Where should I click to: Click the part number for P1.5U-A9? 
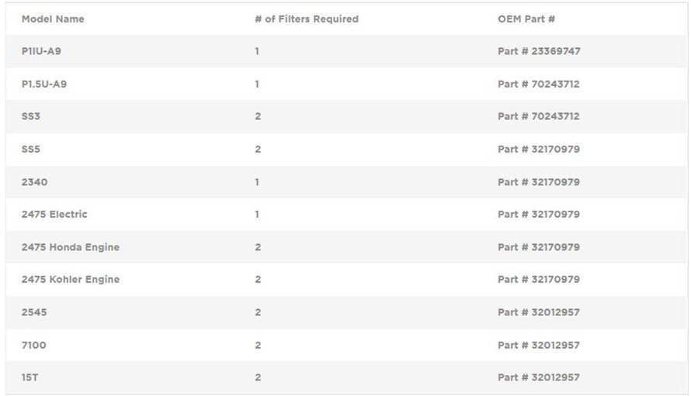coord(539,84)
